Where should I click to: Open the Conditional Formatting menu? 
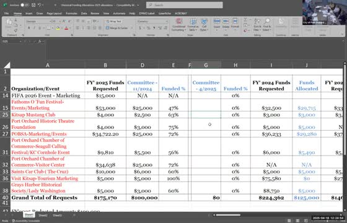pos(179,25)
